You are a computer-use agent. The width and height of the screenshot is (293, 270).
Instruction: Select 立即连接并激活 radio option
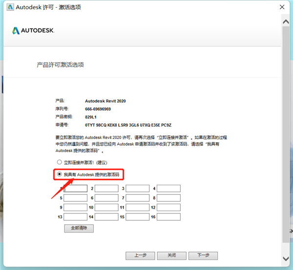60,162
